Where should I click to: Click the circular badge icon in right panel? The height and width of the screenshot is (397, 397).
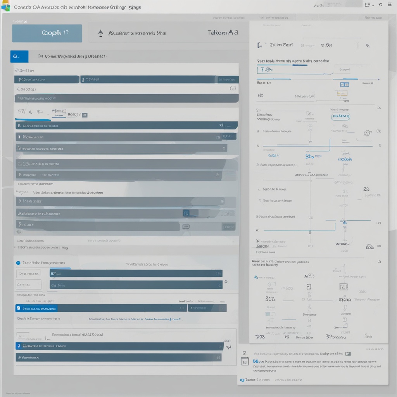click(x=367, y=133)
